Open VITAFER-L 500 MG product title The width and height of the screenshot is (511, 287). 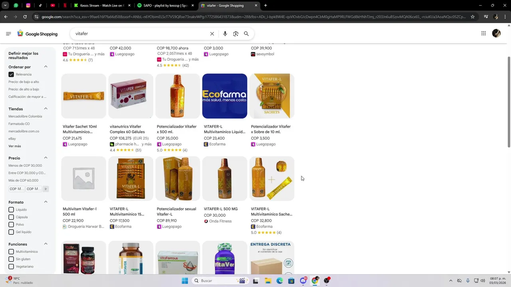coord(221,209)
